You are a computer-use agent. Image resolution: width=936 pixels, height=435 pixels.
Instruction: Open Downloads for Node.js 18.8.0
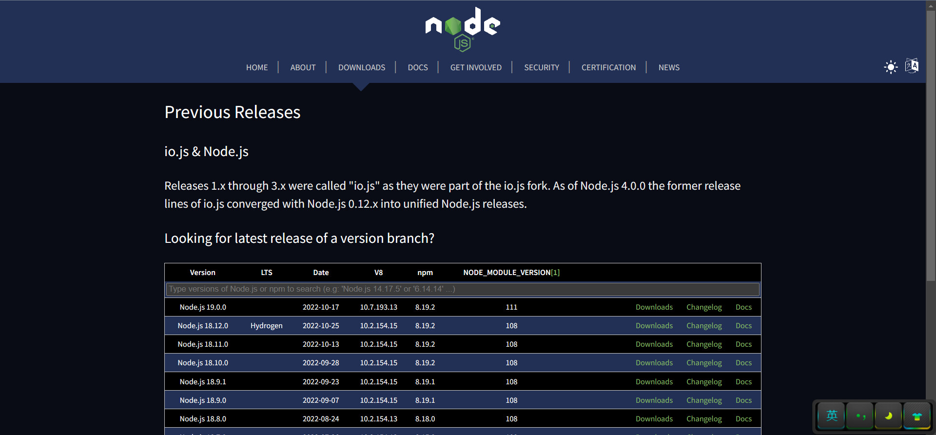654,419
